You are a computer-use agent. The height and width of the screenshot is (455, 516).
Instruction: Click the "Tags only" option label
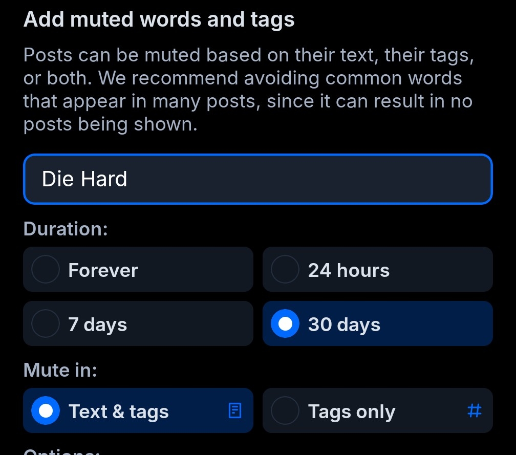[352, 411]
